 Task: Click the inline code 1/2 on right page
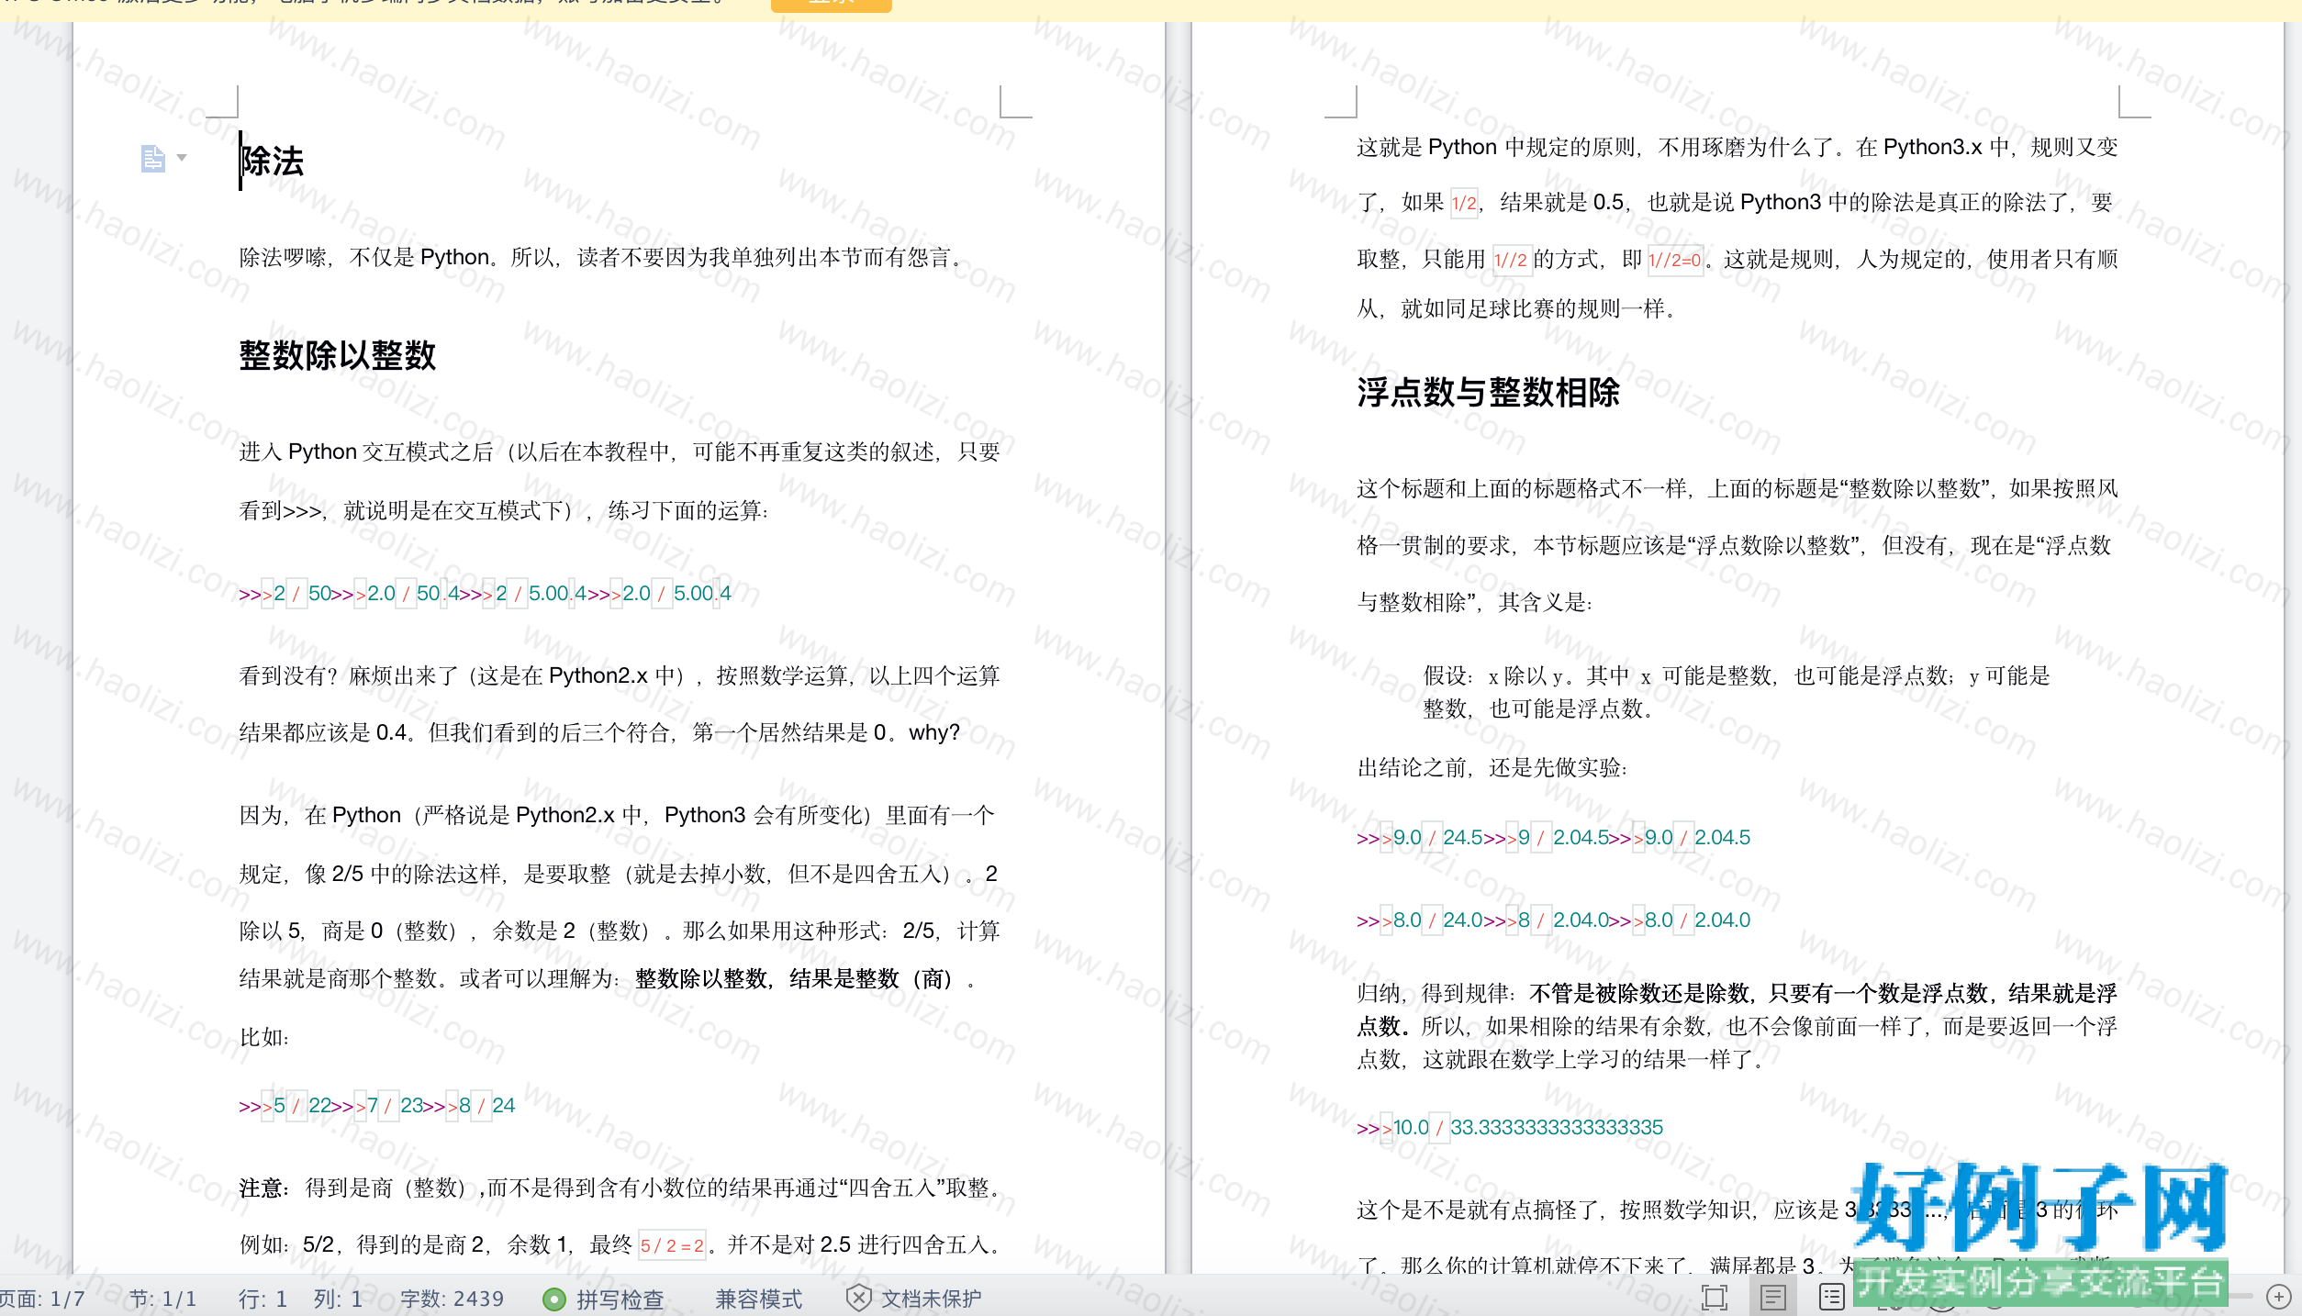click(1464, 204)
